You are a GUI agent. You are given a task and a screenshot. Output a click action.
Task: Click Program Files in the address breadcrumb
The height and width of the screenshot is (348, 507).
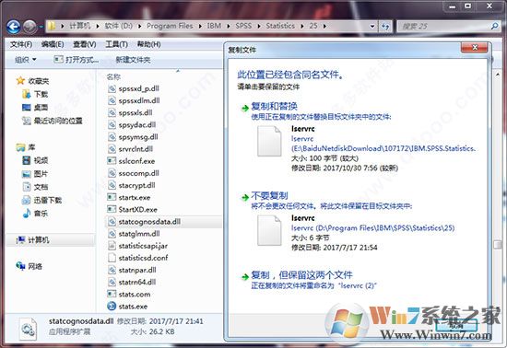(x=170, y=26)
